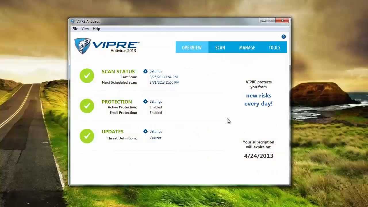Click the green checkmark beside Protection
Viewport: 368px width, 207px height.
point(87,106)
